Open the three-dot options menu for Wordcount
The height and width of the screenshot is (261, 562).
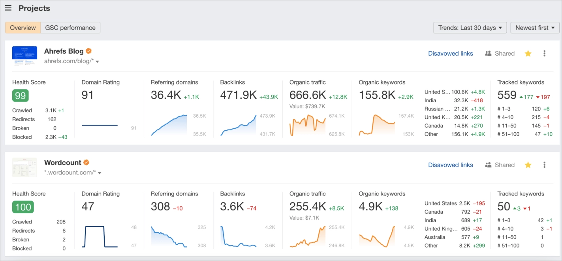click(x=544, y=165)
